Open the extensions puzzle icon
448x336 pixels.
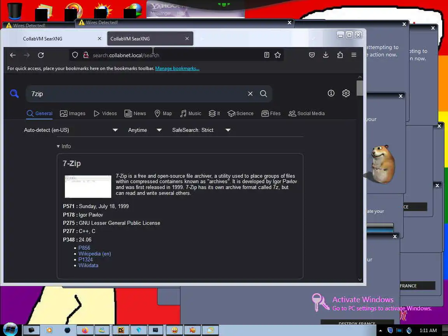[340, 55]
